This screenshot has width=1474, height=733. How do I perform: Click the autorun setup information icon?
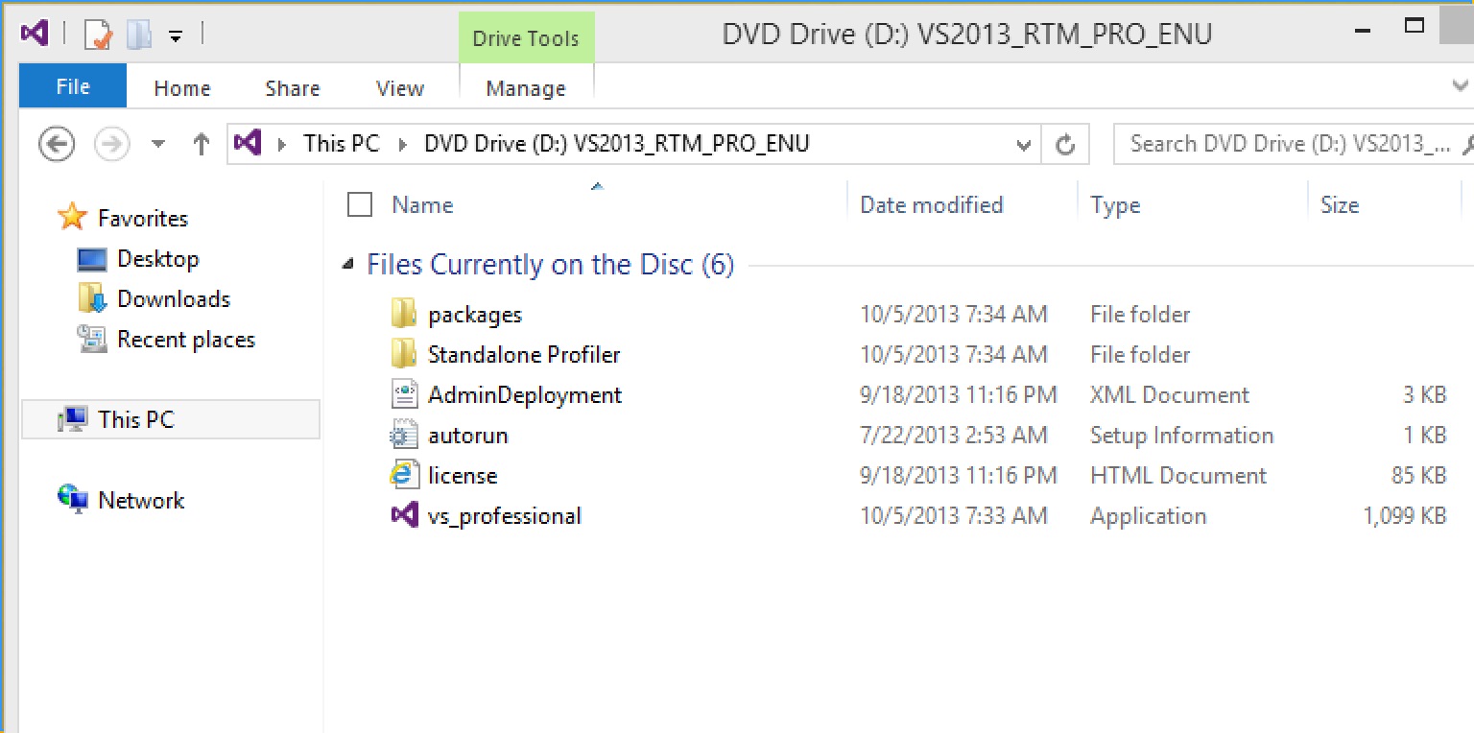click(404, 435)
